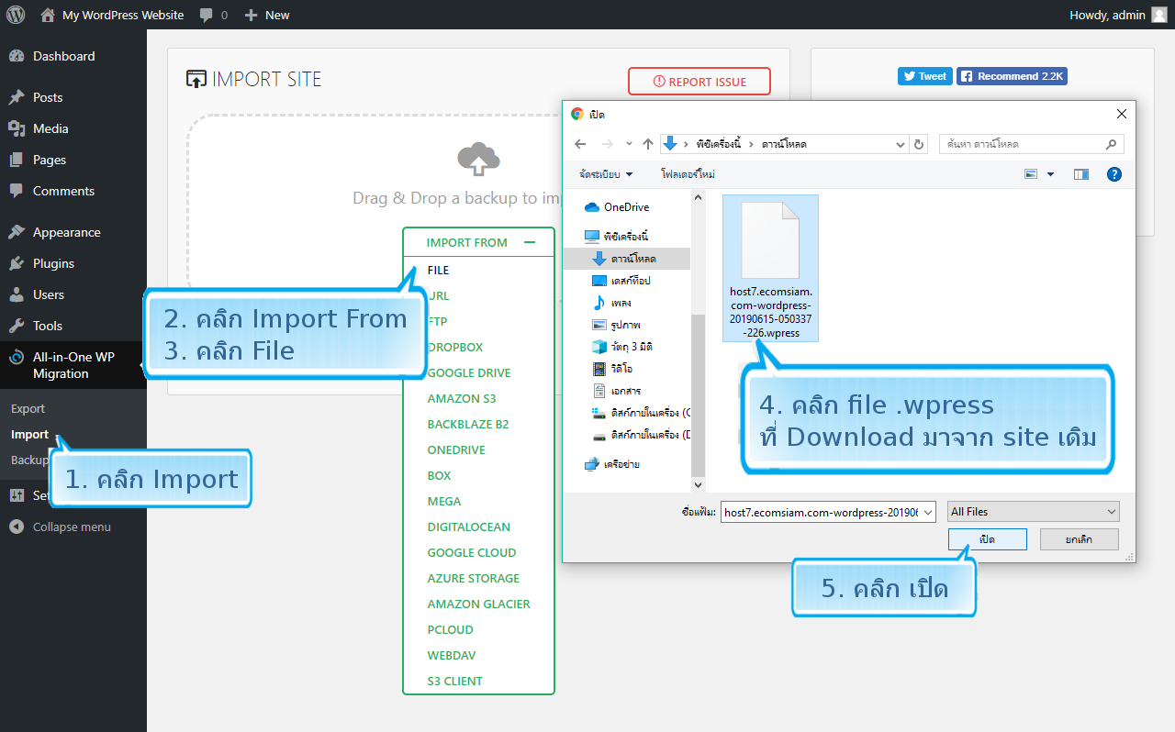This screenshot has height=732, width=1175.
Task: Open My WordPress Website home link
Action: point(112,15)
